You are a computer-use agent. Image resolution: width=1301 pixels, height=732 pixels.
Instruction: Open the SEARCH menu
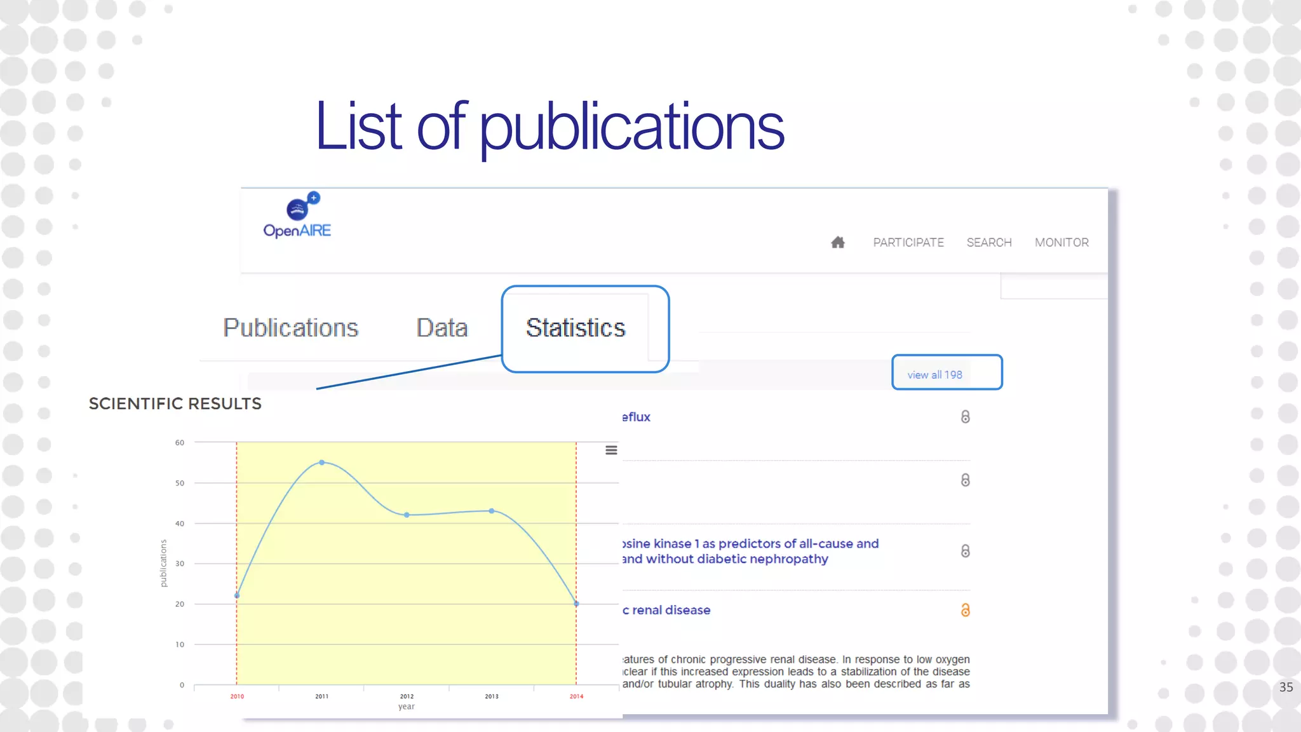989,243
